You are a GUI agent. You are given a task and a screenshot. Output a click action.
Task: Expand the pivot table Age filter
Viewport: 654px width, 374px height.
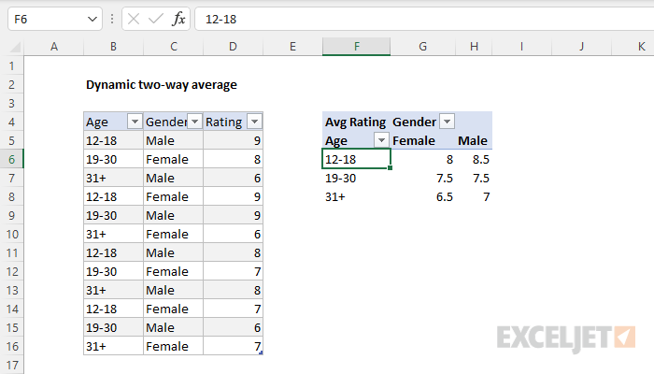tap(381, 140)
